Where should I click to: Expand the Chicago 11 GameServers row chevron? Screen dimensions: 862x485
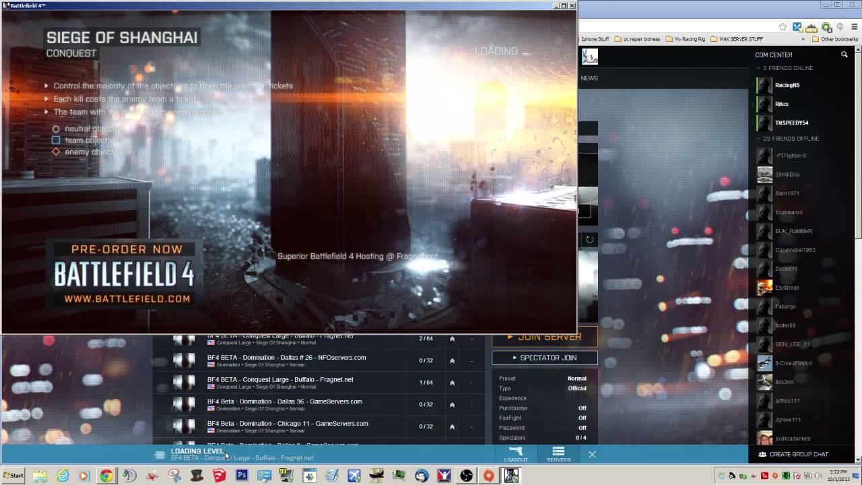click(452, 426)
